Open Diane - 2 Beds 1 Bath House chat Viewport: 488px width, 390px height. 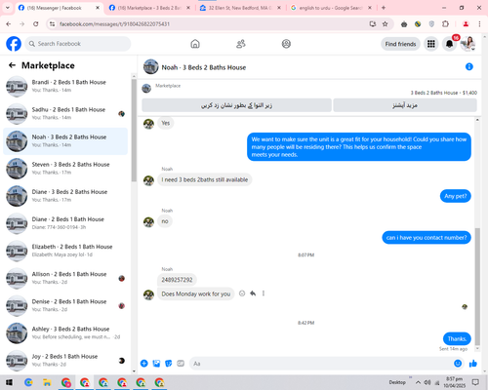(65, 223)
